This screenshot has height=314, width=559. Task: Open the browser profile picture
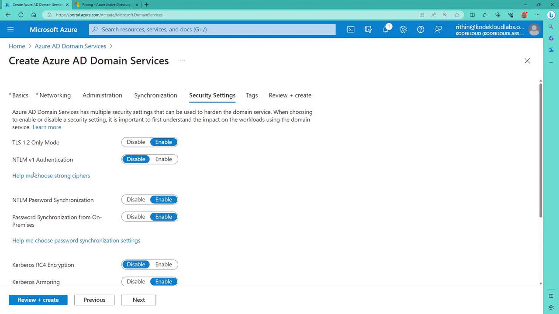click(x=524, y=15)
